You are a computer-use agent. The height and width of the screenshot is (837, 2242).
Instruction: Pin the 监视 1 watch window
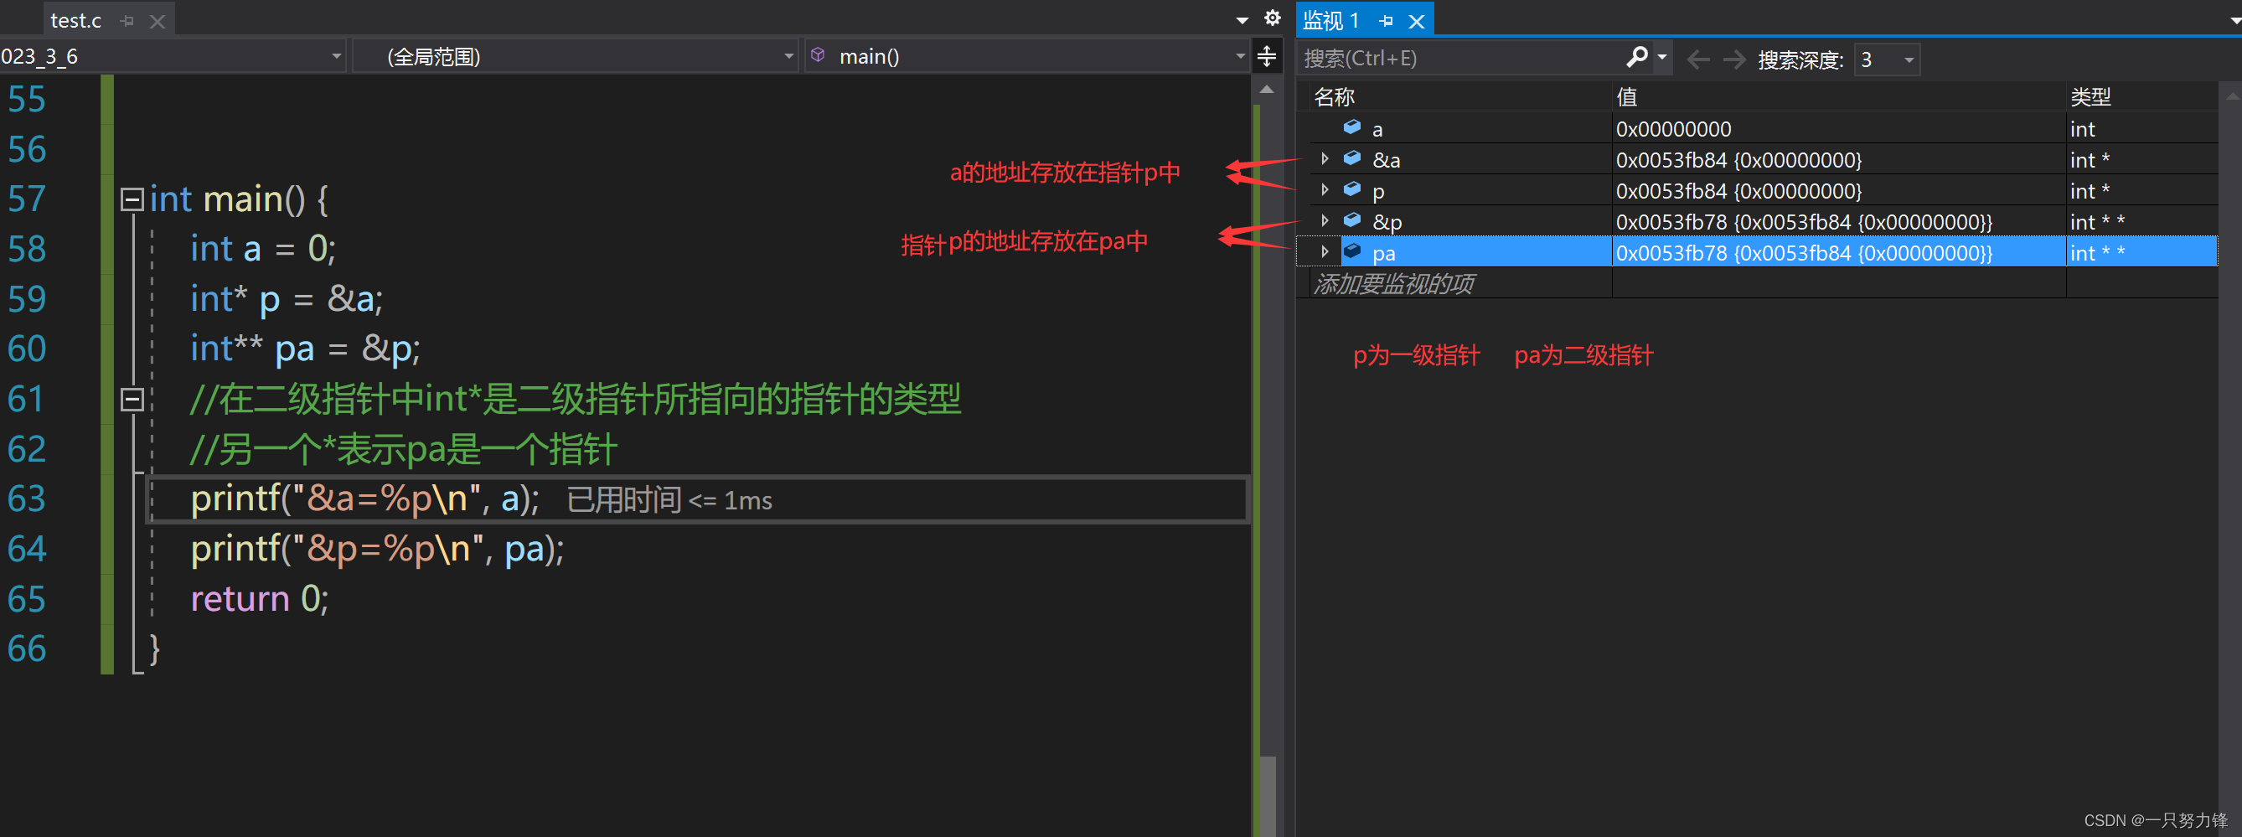1386,21
